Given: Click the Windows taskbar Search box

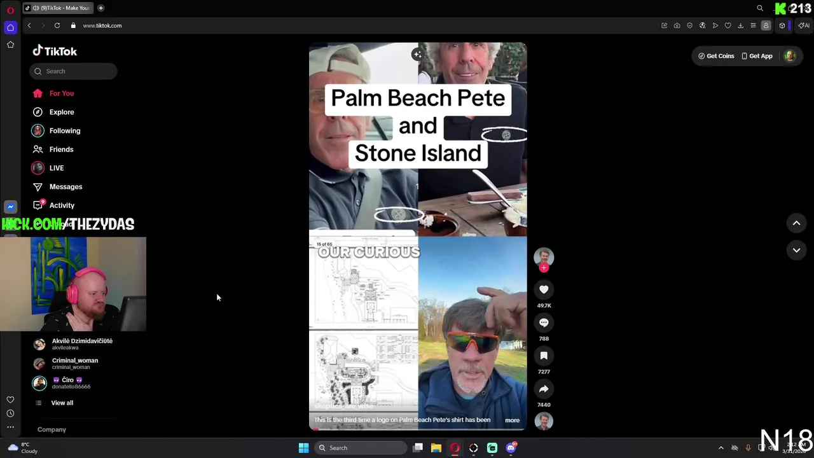Looking at the screenshot, I should [361, 448].
